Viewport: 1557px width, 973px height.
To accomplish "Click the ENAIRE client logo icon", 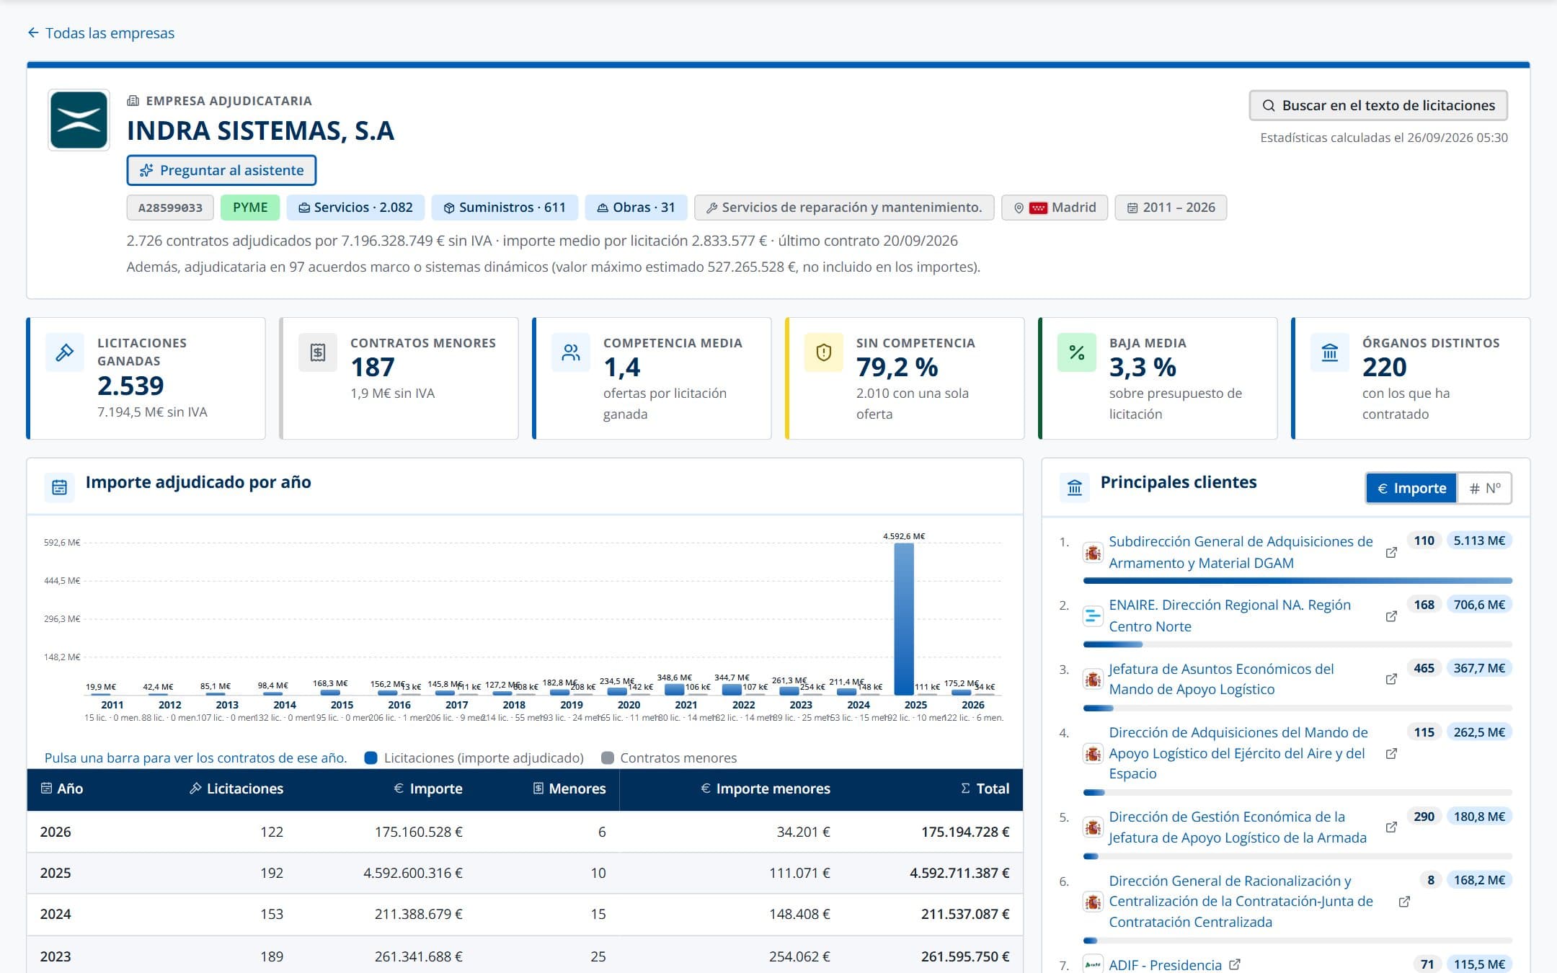I will click(1093, 616).
